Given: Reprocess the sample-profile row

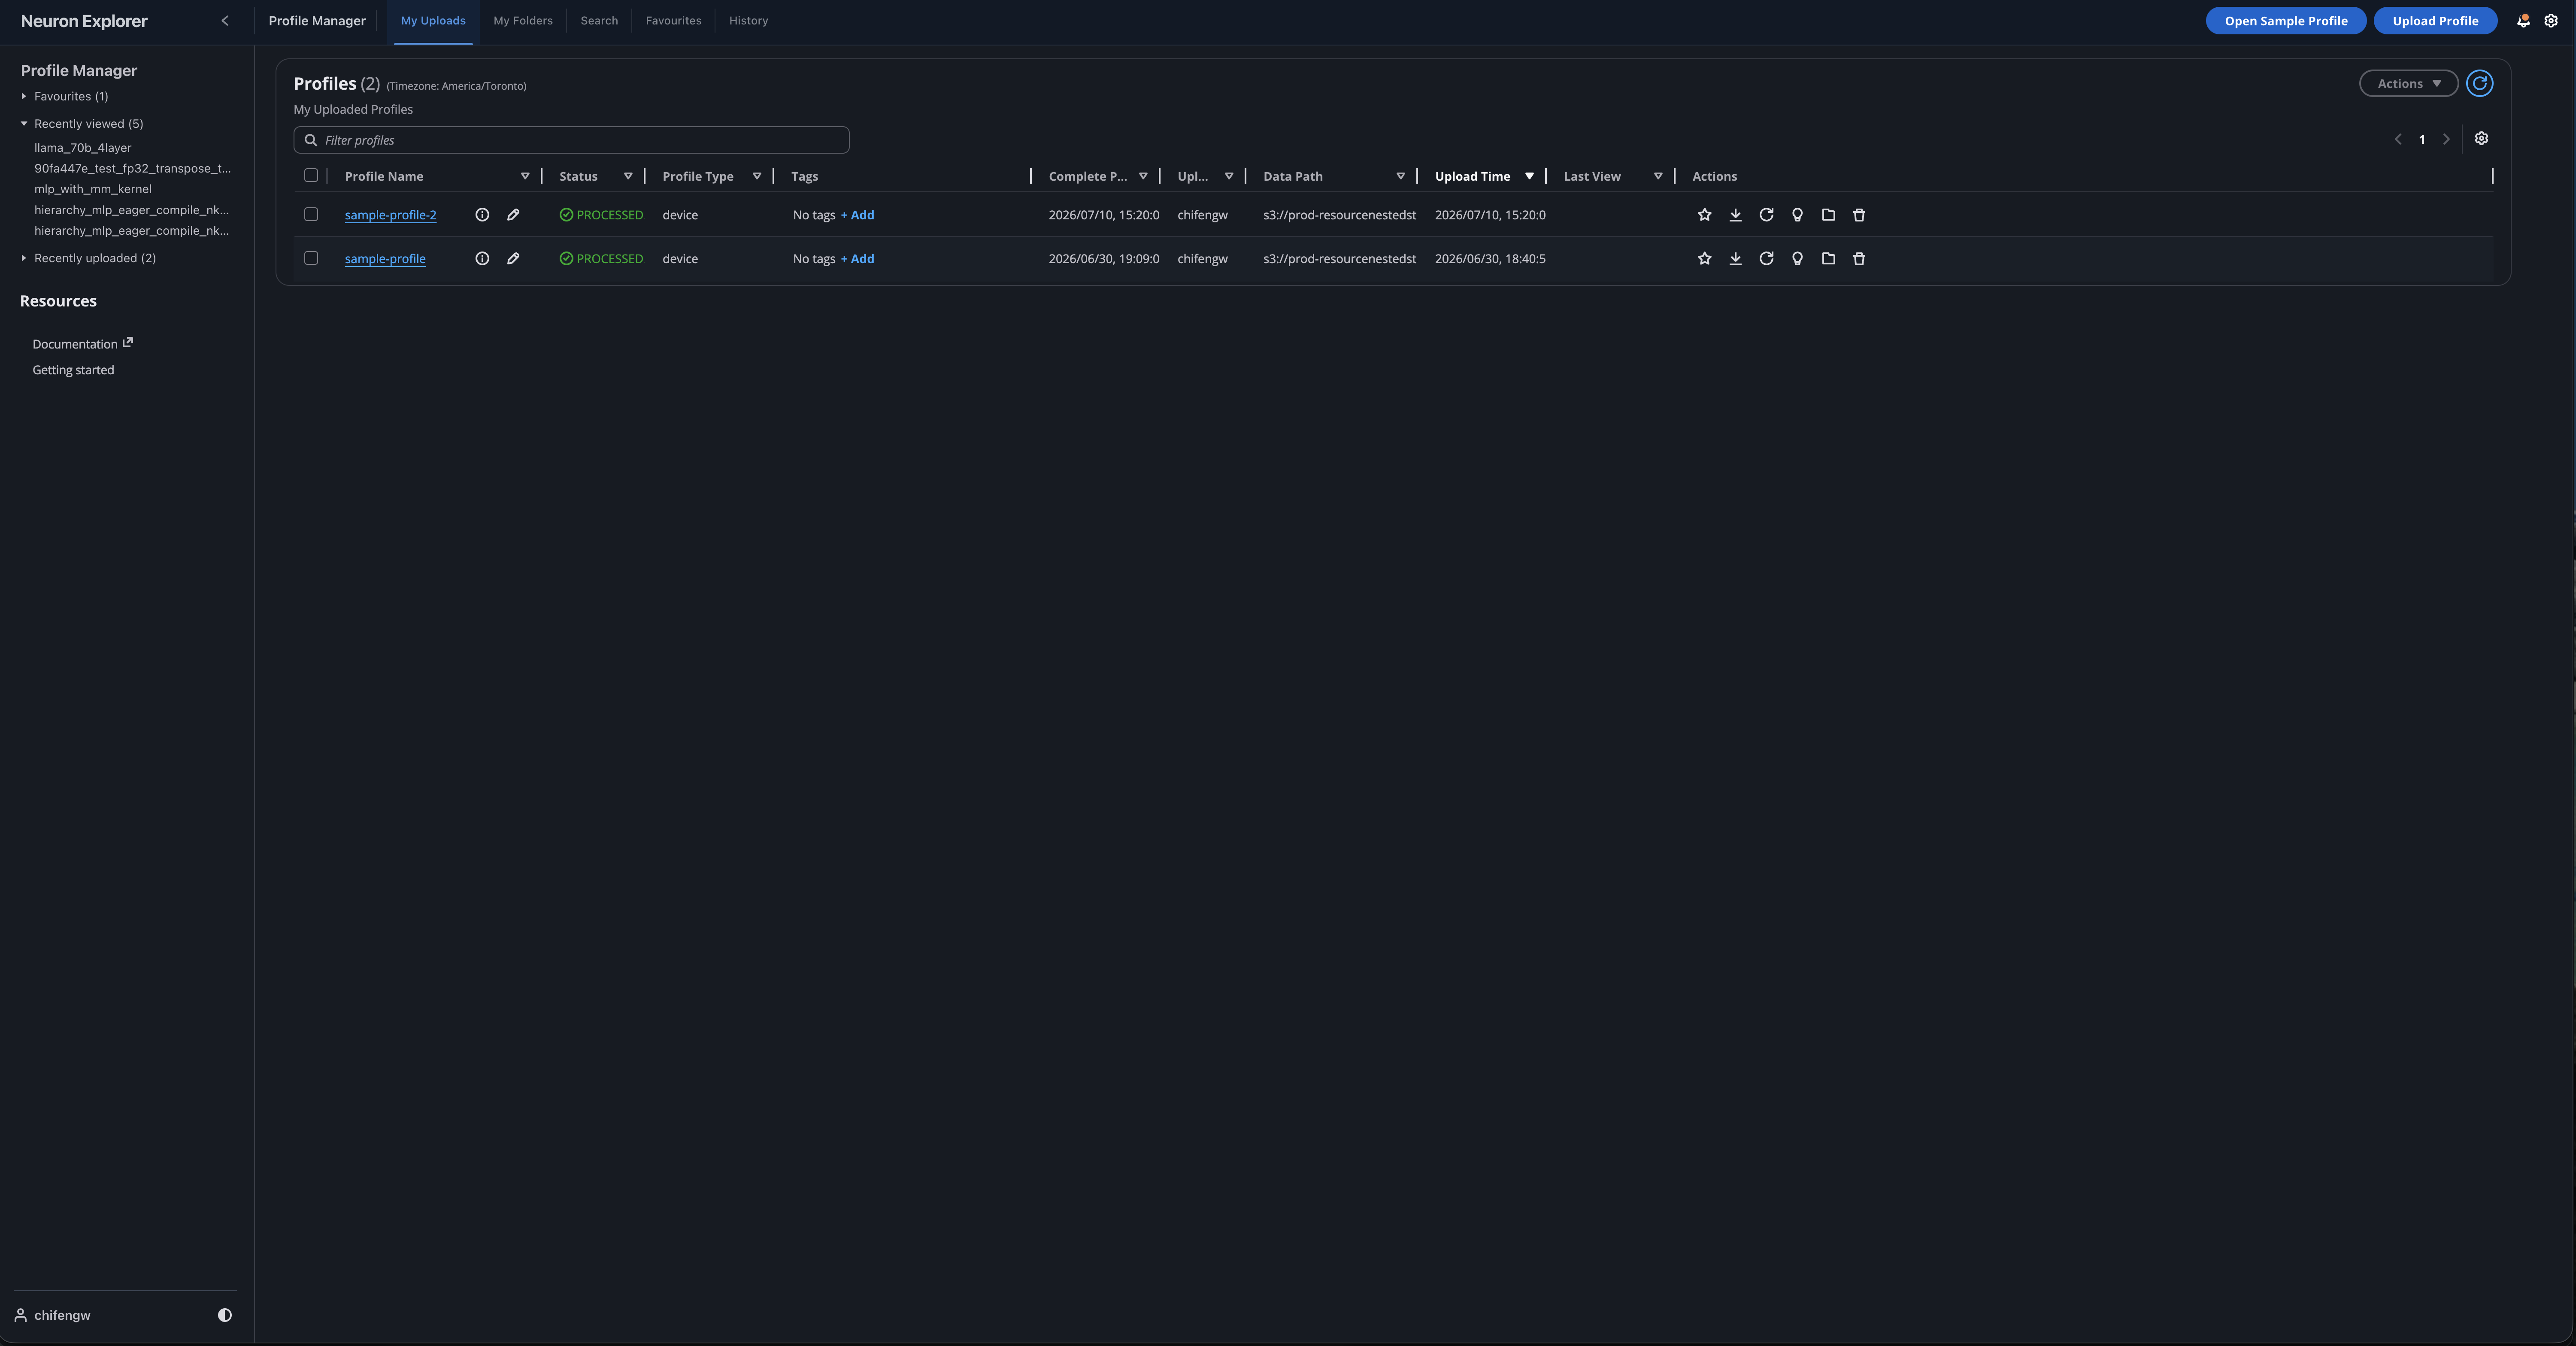Looking at the screenshot, I should (x=1766, y=259).
